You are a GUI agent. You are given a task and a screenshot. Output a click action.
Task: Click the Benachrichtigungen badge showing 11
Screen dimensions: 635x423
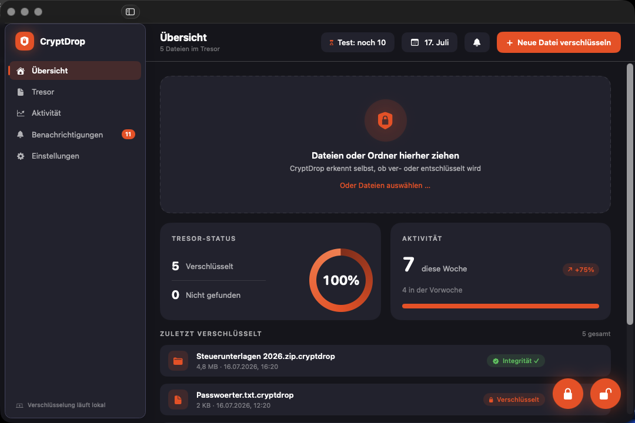pos(128,135)
